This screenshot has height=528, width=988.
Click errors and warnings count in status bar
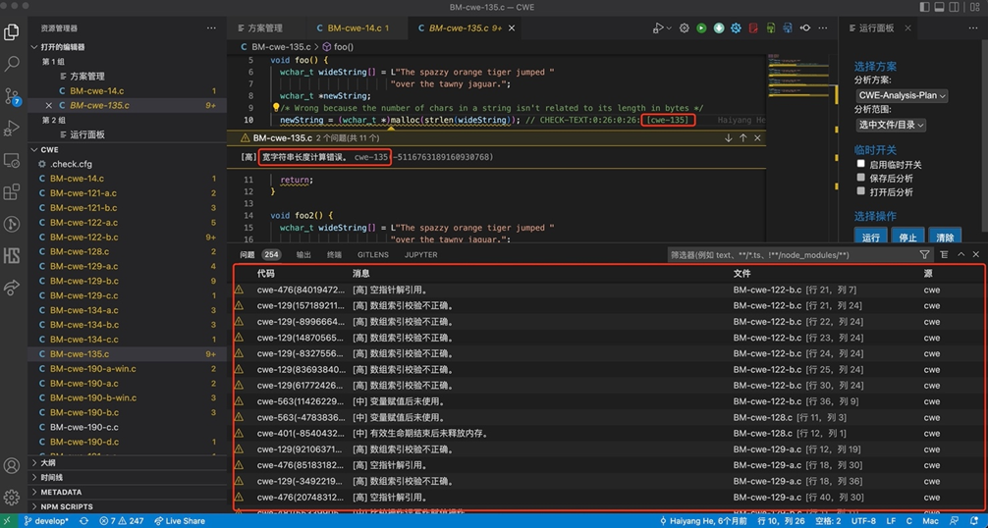(122, 521)
